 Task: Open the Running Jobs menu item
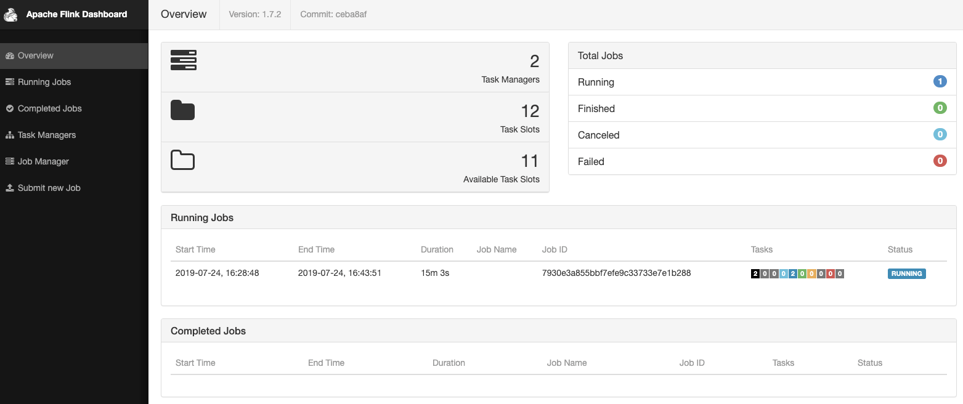point(44,82)
